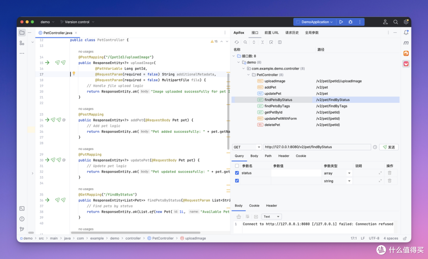Open the Problems tool window

point(22,219)
